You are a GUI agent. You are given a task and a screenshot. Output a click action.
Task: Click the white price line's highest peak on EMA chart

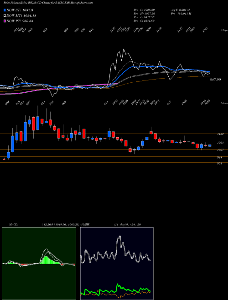point(124,50)
